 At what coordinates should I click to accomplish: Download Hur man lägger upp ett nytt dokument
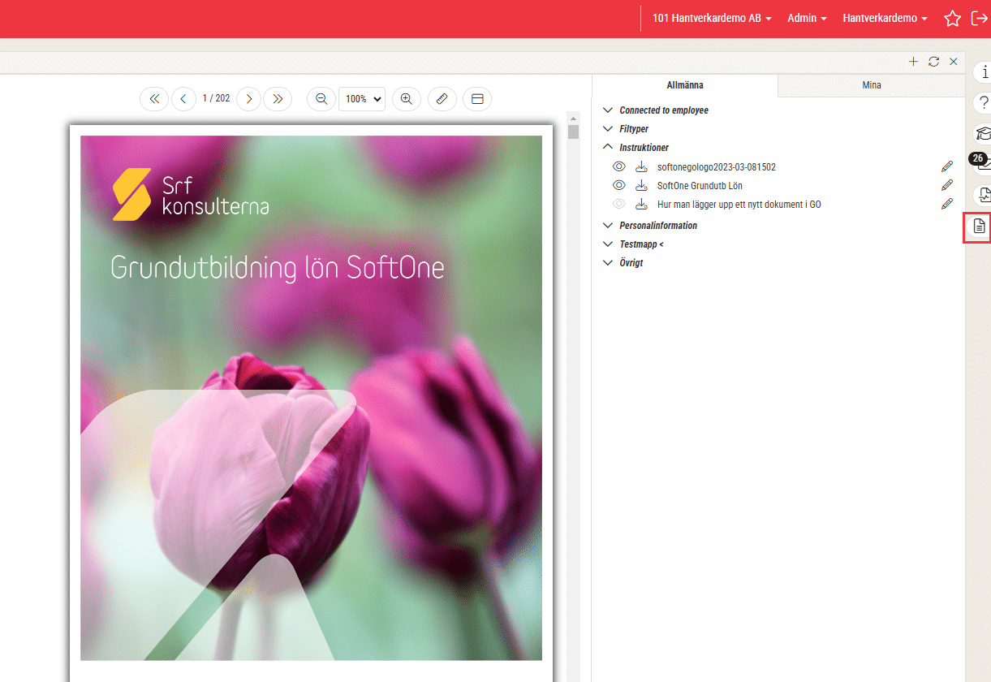(641, 205)
